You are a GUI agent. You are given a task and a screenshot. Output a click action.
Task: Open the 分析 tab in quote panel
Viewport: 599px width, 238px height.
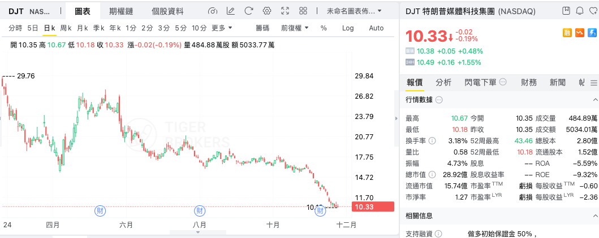point(443,82)
